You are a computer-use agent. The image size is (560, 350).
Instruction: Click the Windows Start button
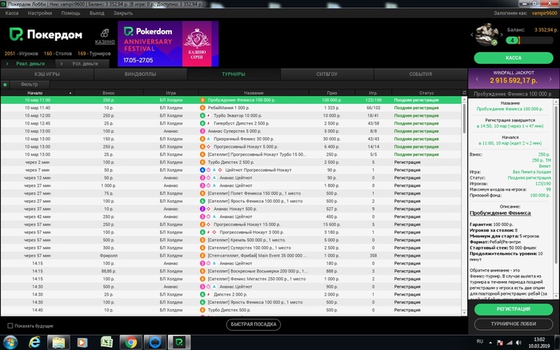[x=10, y=343]
